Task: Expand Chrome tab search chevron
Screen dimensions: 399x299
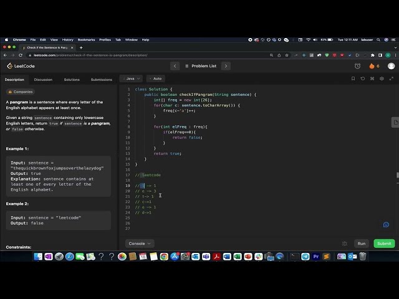Action: (x=395, y=47)
